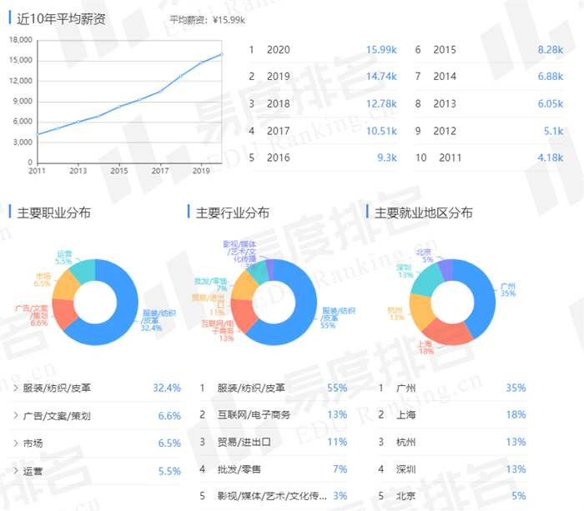The width and height of the screenshot is (584, 511).
Task: Click 互联网/电子商务 in the industry ranking list
Action: [254, 415]
